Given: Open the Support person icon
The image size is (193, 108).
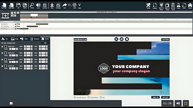Looking at the screenshot, I should (179, 6).
